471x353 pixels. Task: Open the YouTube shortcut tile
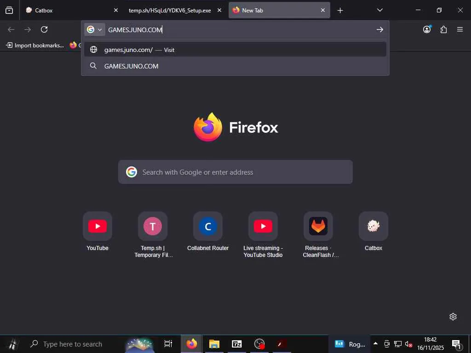click(98, 226)
